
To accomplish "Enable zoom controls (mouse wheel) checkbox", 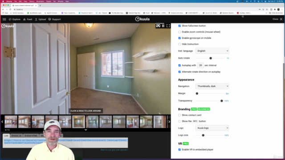I will pos(179,32).
